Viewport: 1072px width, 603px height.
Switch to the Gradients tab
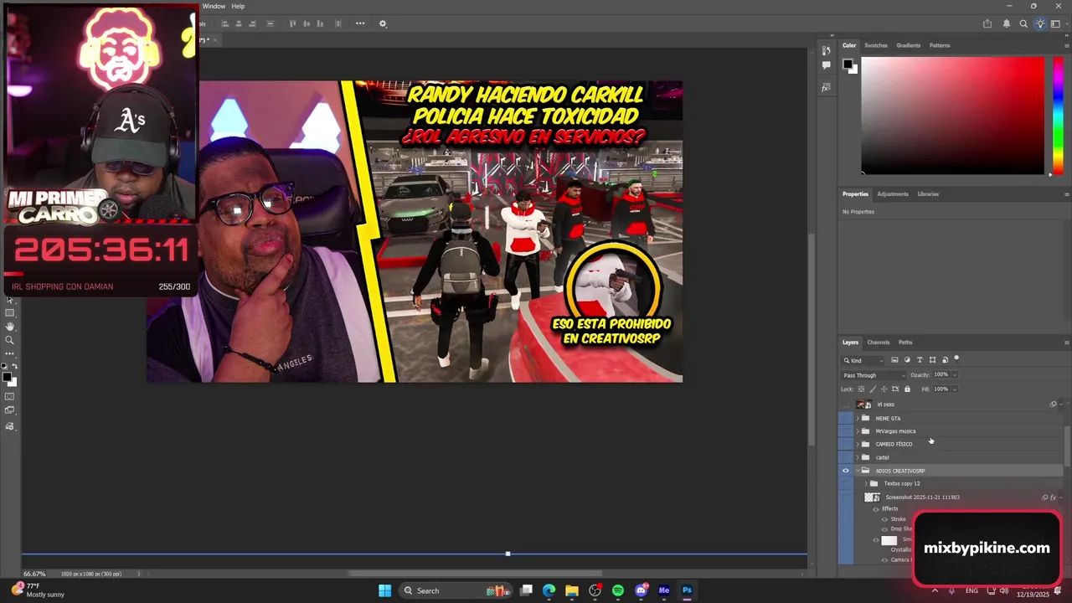tap(908, 45)
